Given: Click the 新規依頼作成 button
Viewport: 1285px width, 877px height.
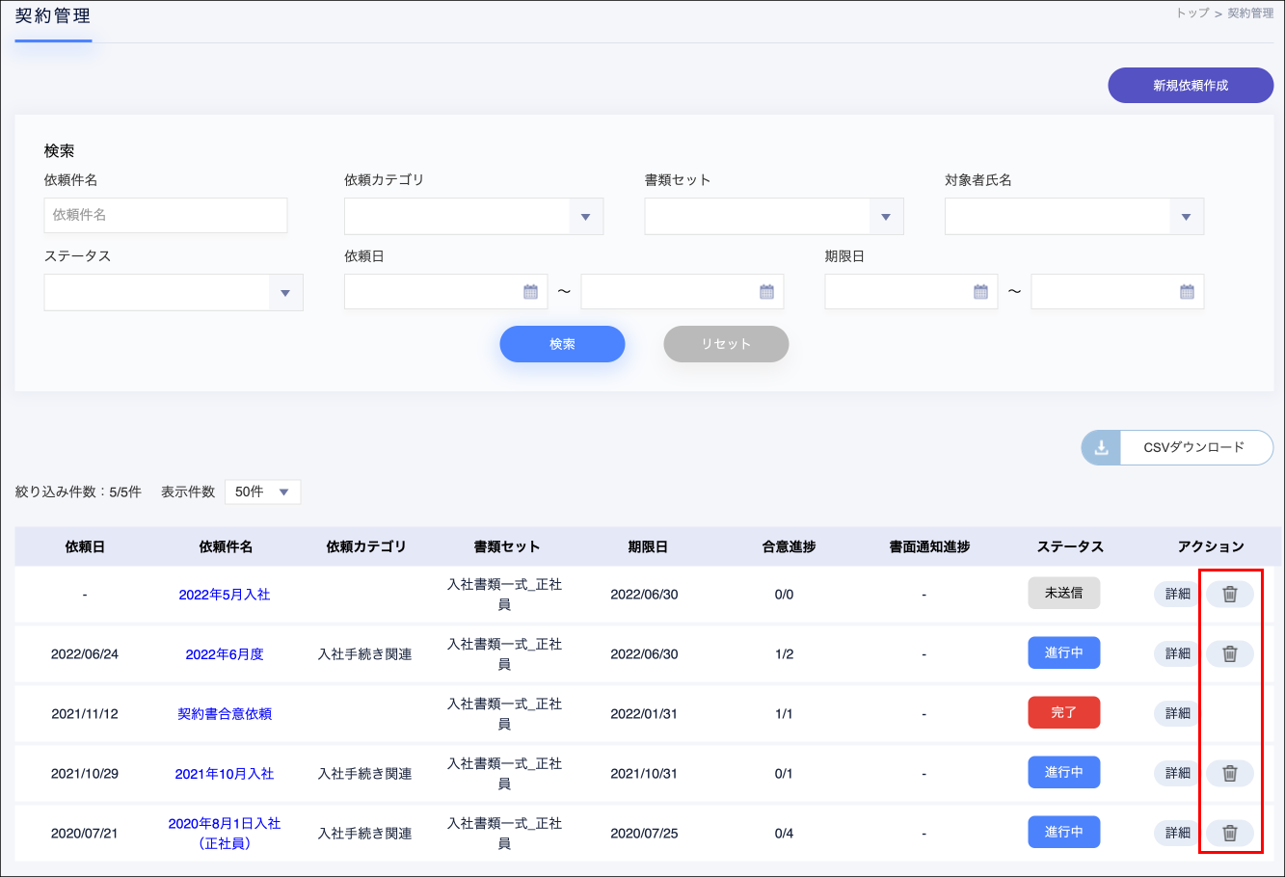Looking at the screenshot, I should pyautogui.click(x=1191, y=86).
